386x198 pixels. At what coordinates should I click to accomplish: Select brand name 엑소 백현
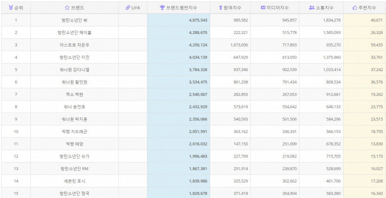(74, 94)
